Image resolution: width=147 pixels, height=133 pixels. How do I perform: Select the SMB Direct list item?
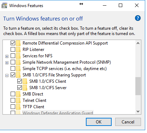(x=33, y=94)
